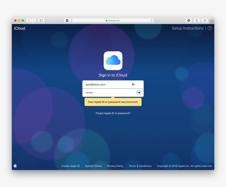Viewport: 226px width, 187px height.
Task: Add a new tab with plus button
Action: point(212,22)
